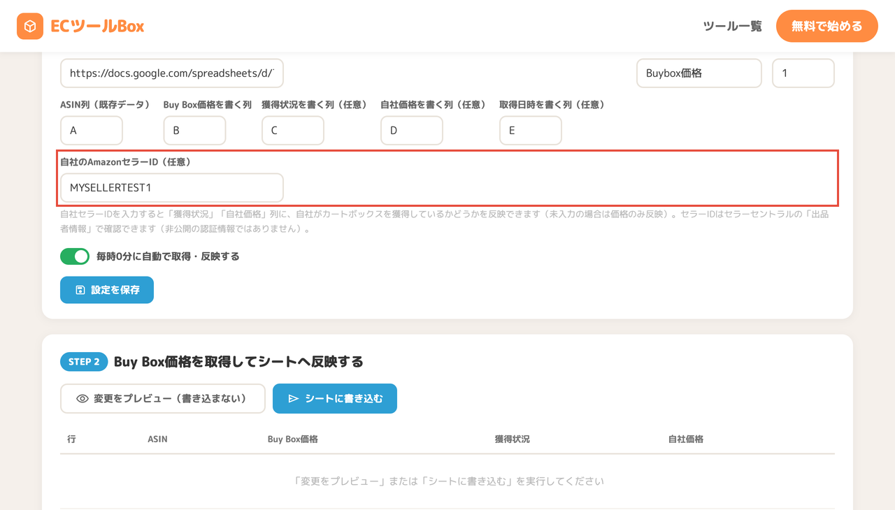The image size is (895, 510).
Task: Click the seller ID field MYSELLERTEST1
Action: pos(172,188)
